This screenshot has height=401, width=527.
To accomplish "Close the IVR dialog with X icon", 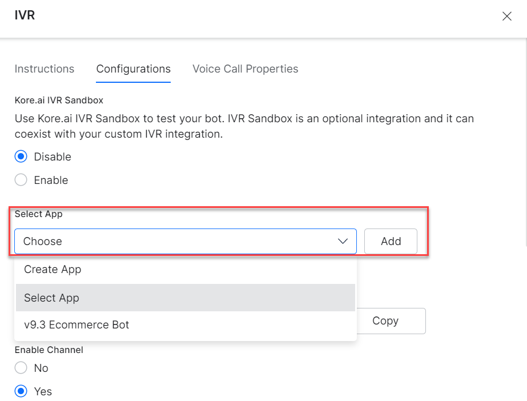I will coord(507,16).
